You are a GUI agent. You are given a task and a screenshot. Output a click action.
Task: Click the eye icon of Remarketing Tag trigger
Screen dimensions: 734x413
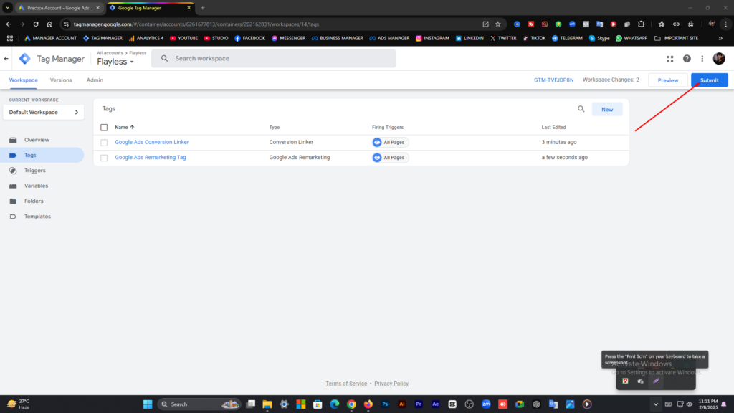pyautogui.click(x=377, y=158)
